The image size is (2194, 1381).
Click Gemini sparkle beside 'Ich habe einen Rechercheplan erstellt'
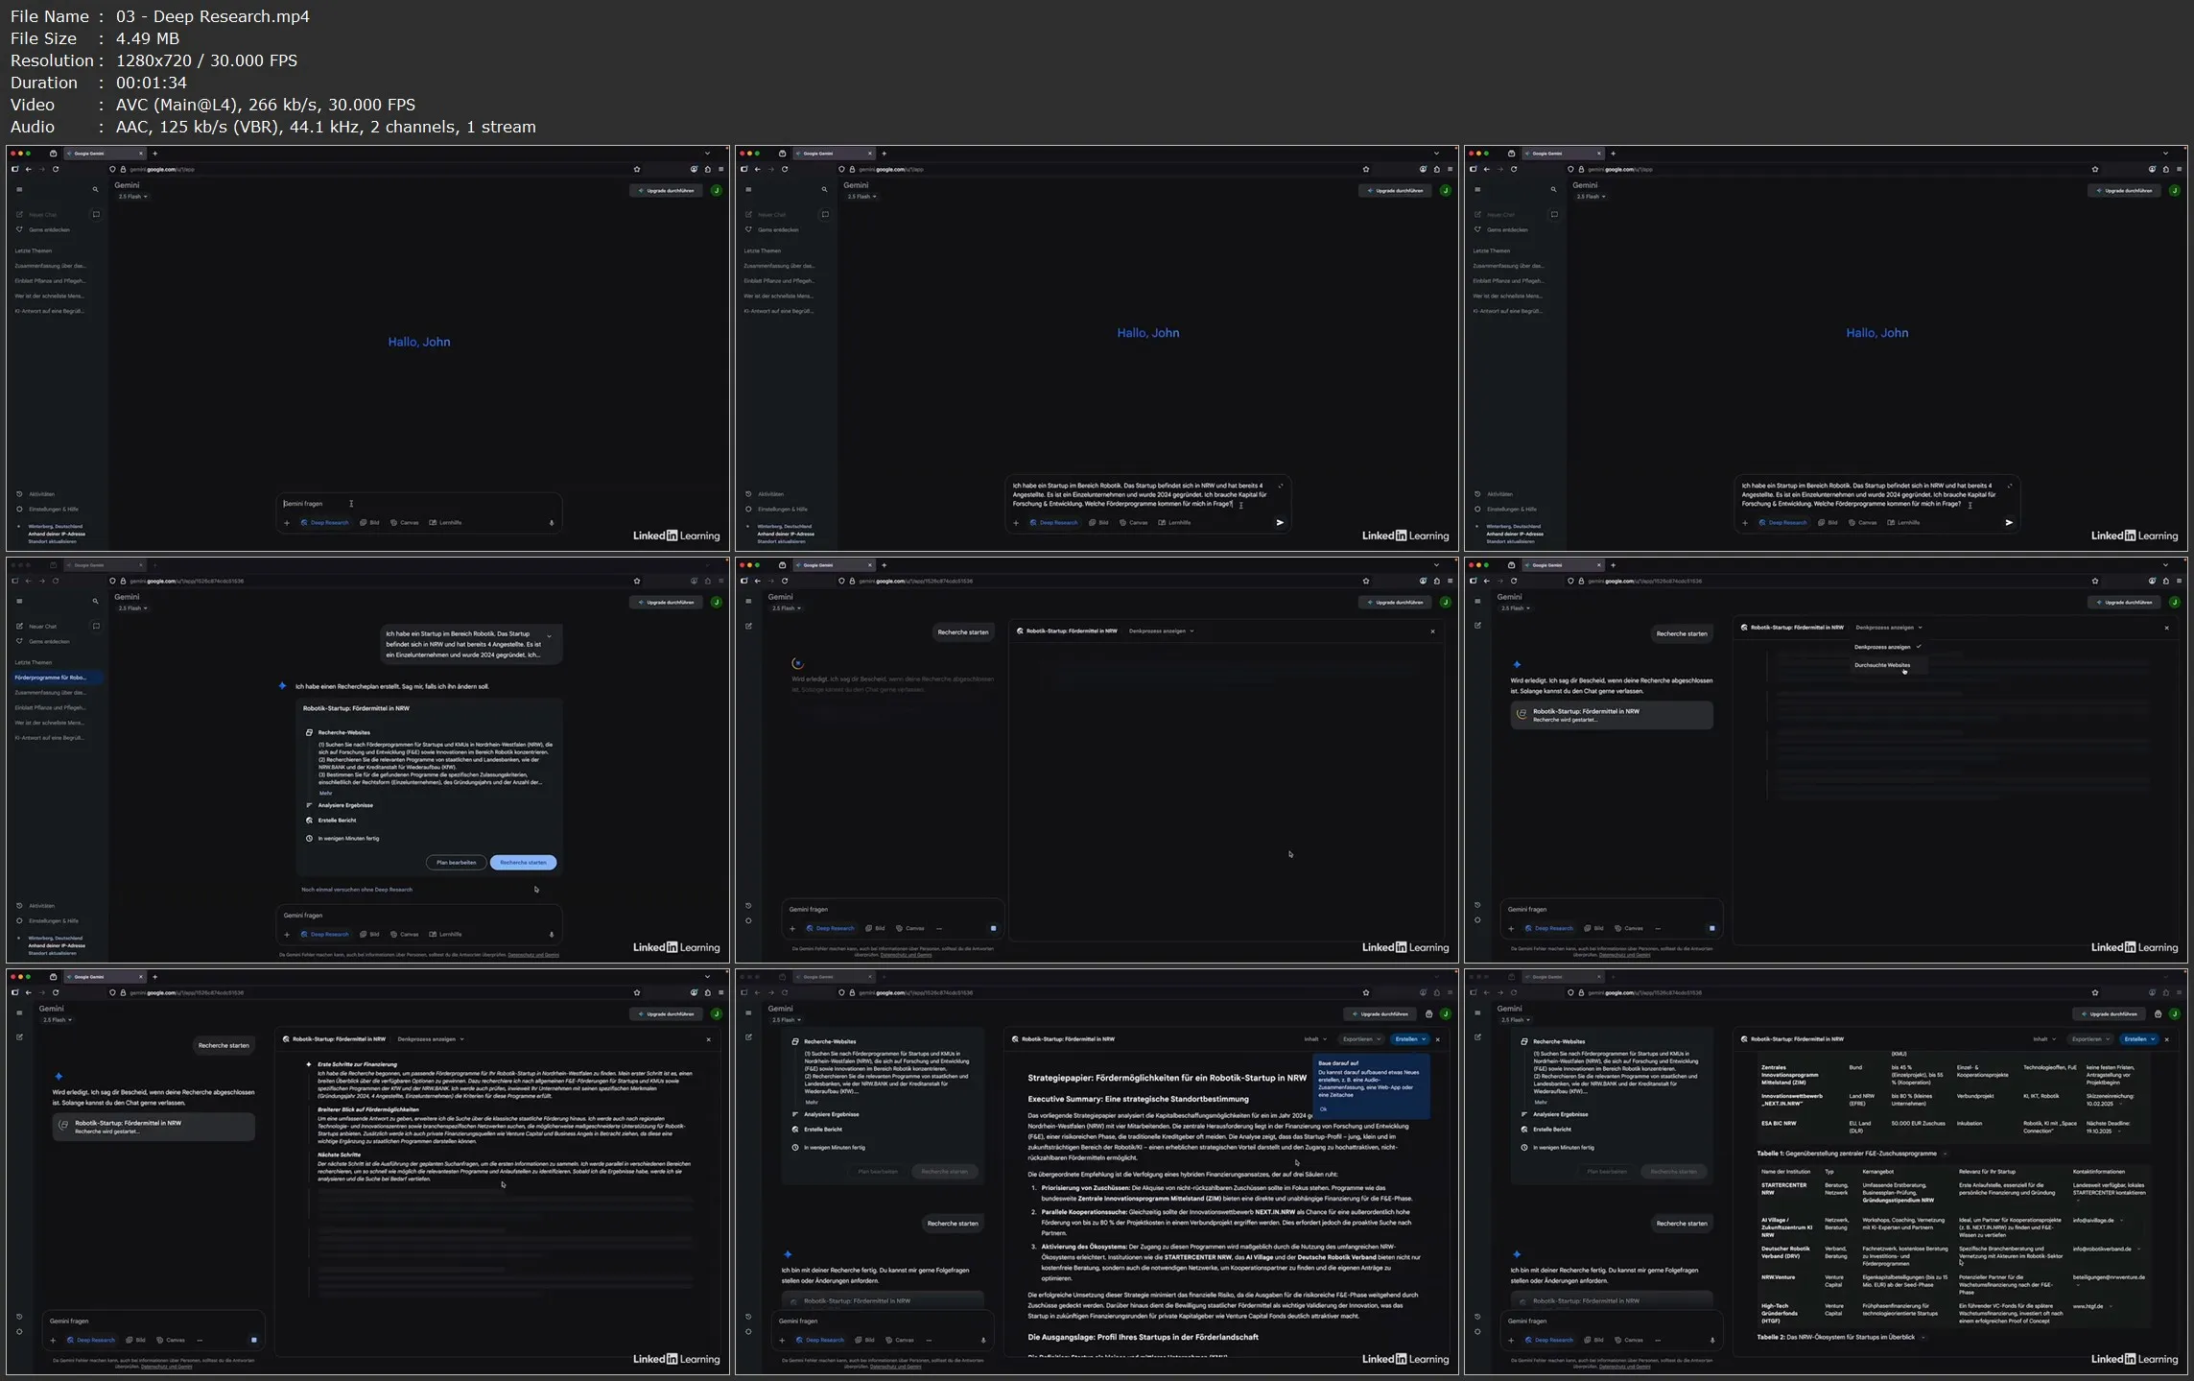(282, 686)
